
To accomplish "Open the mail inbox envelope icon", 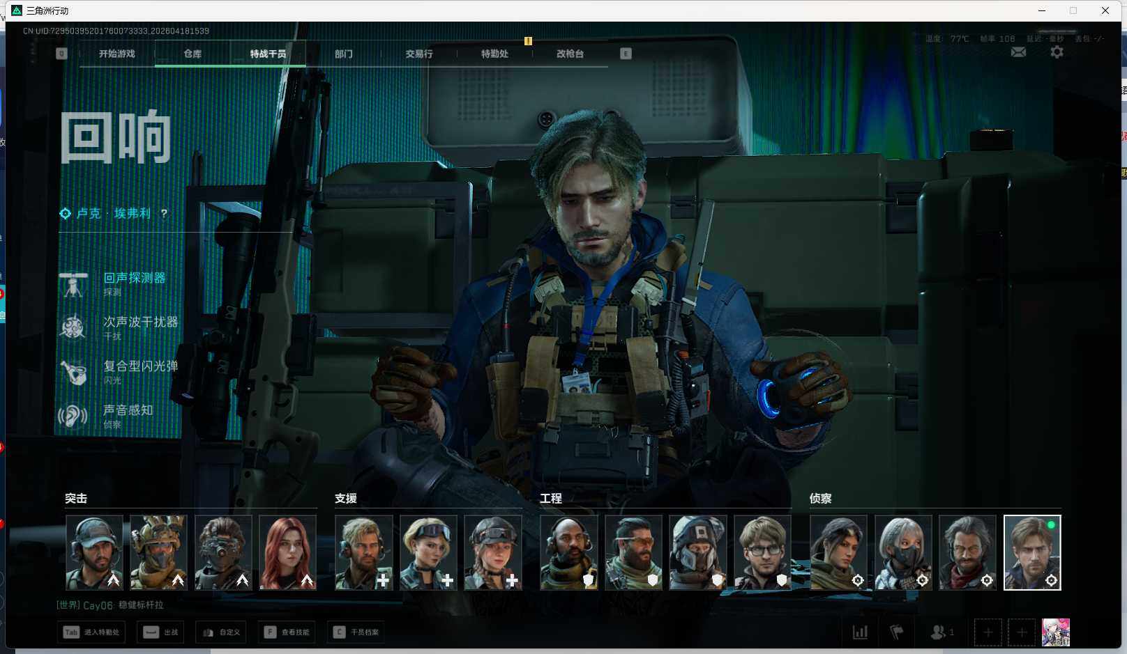I will pos(1018,52).
